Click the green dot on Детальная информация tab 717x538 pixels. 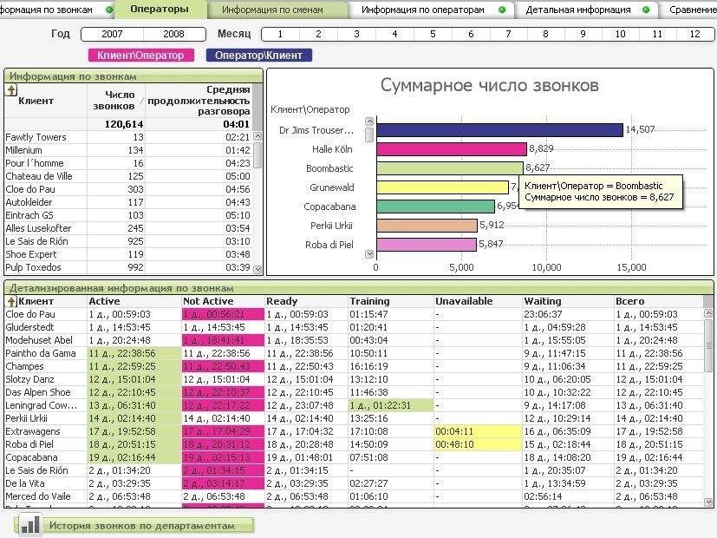[646, 10]
